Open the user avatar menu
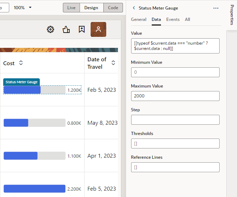This screenshot has height=197, width=237. point(98,29)
